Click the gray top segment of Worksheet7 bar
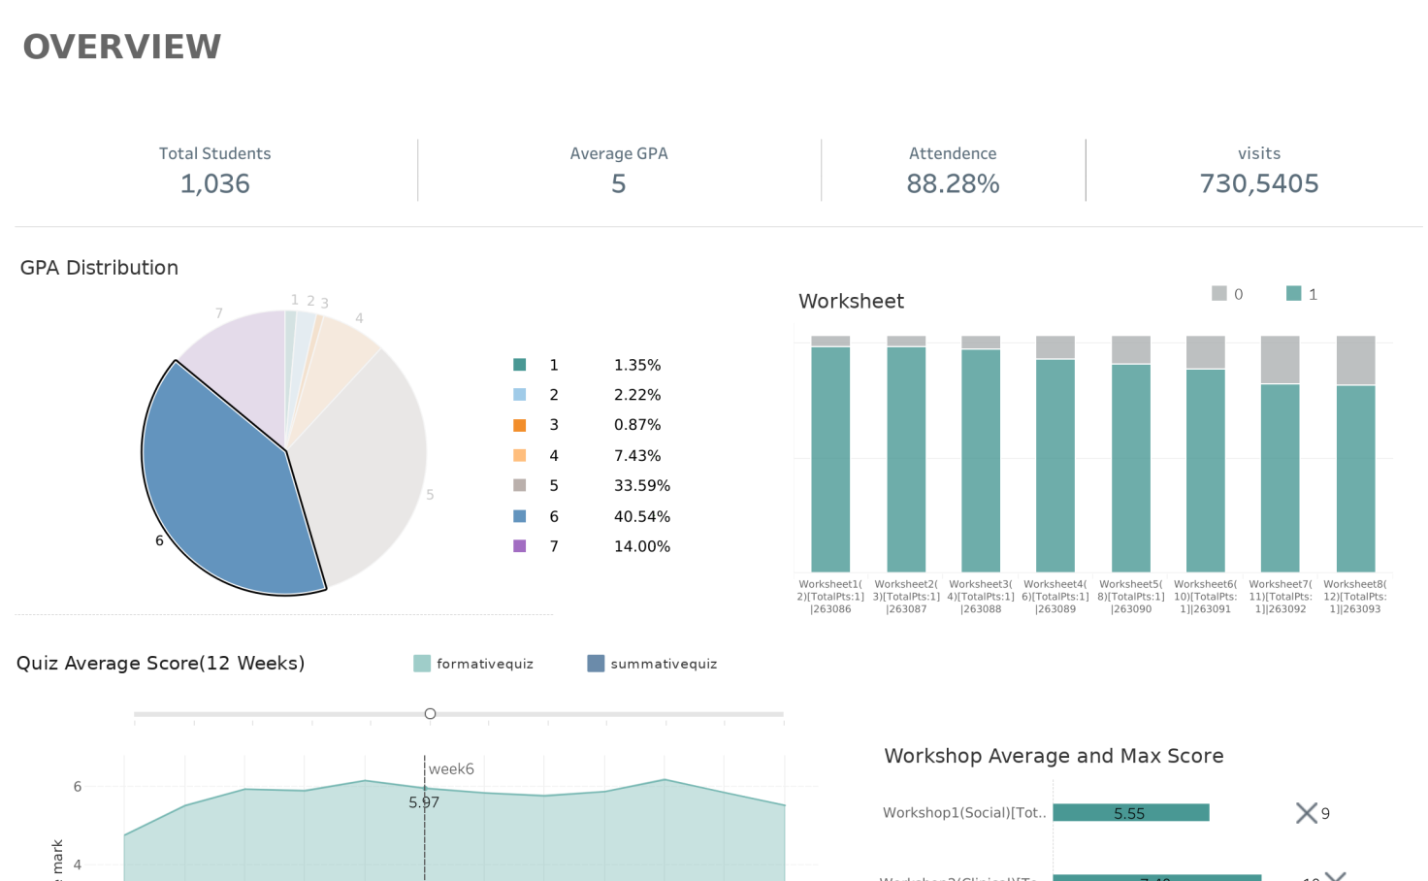Screen dimensions: 1428x881 [x=1281, y=360]
